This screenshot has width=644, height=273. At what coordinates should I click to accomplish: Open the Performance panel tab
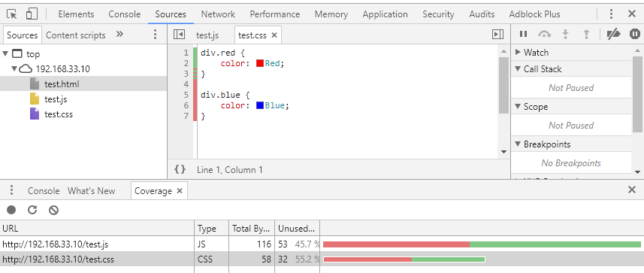point(275,14)
